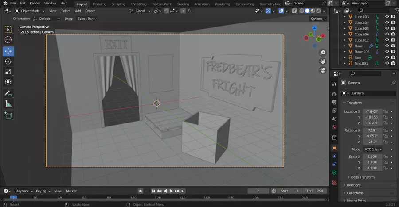
Task: Click the blue playhead on timeline
Action: pos(13,197)
